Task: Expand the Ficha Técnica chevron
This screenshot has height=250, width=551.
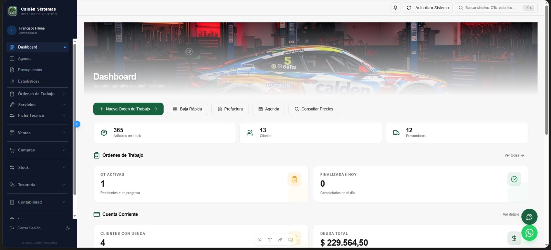Action: (x=64, y=115)
